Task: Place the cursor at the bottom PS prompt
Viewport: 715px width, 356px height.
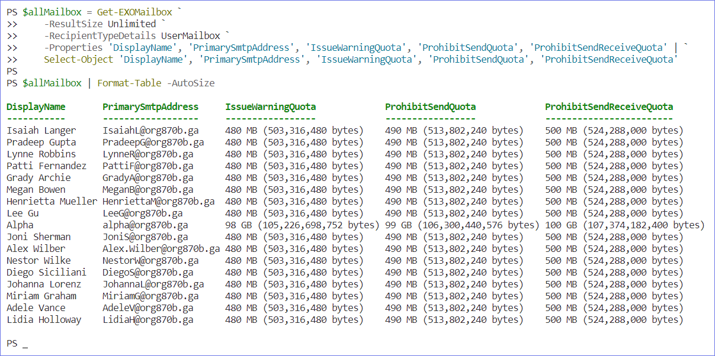Action: coord(25,344)
